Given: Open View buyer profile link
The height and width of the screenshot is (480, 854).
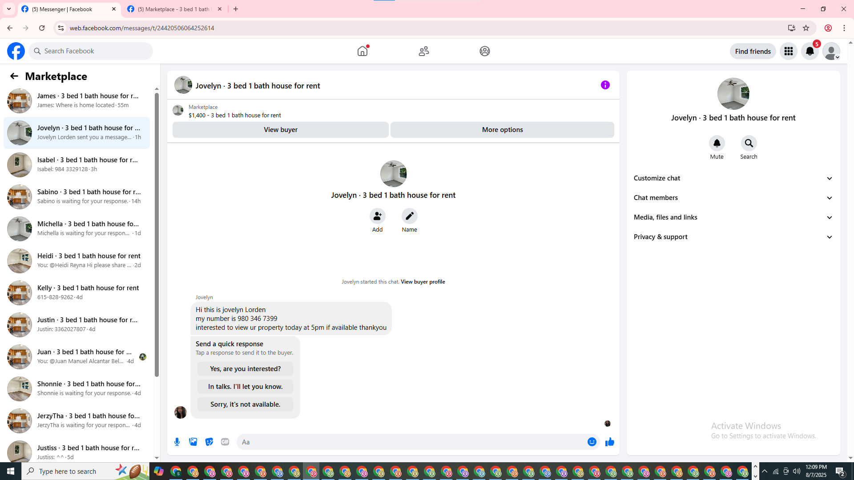Looking at the screenshot, I should pos(423,282).
